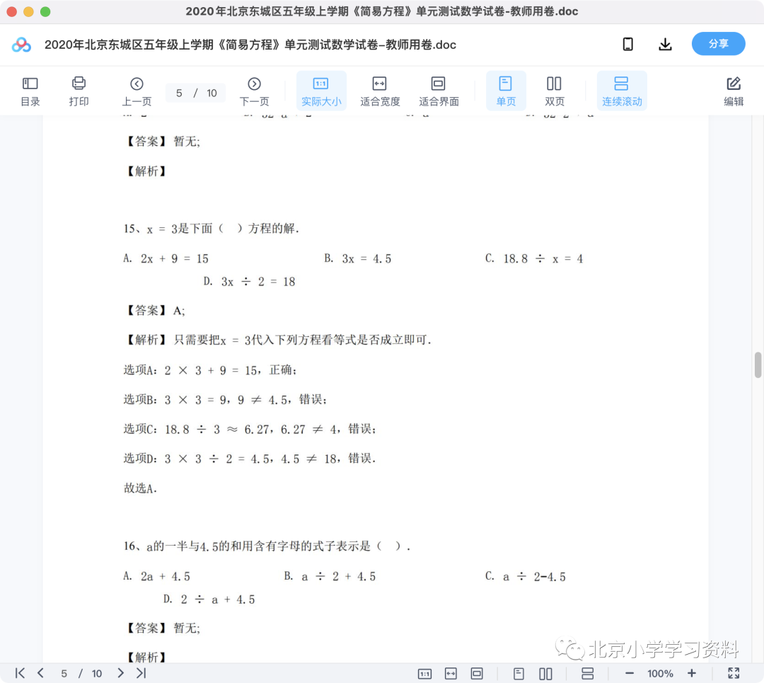Click option 'C. a ÷ 2−4.5'

click(525, 576)
